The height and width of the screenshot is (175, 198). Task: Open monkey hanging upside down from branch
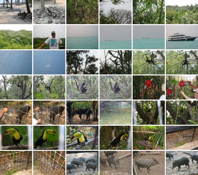(x=182, y=62)
